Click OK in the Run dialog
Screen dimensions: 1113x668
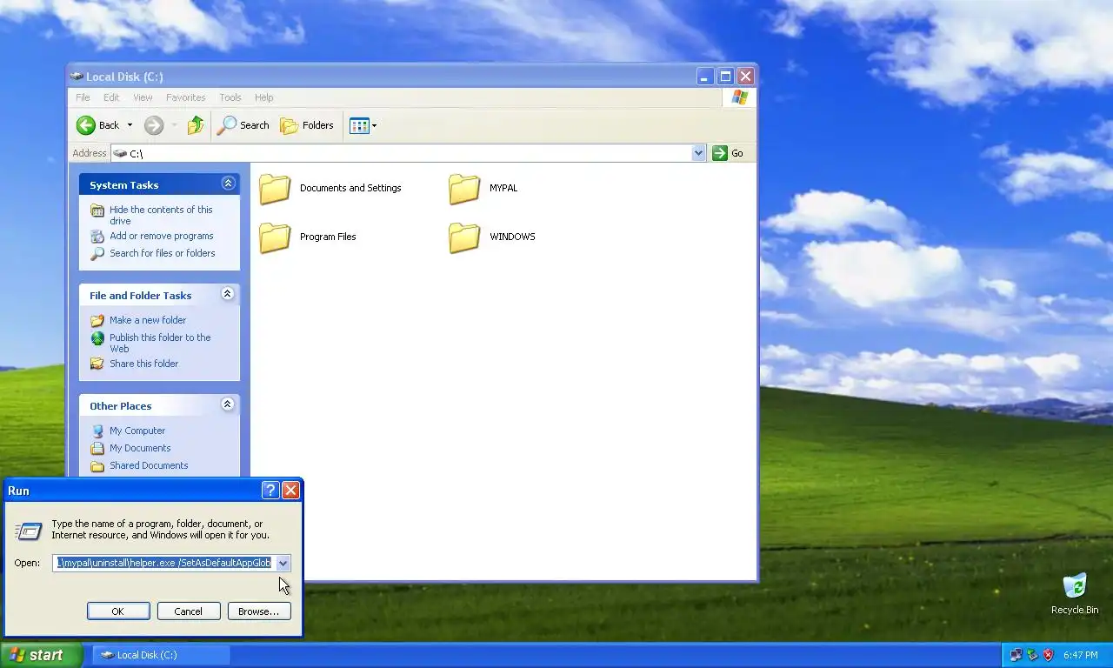pyautogui.click(x=118, y=611)
